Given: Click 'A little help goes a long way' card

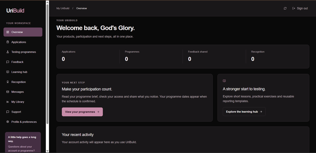Looking at the screenshot, I should pyautogui.click(x=23, y=142).
